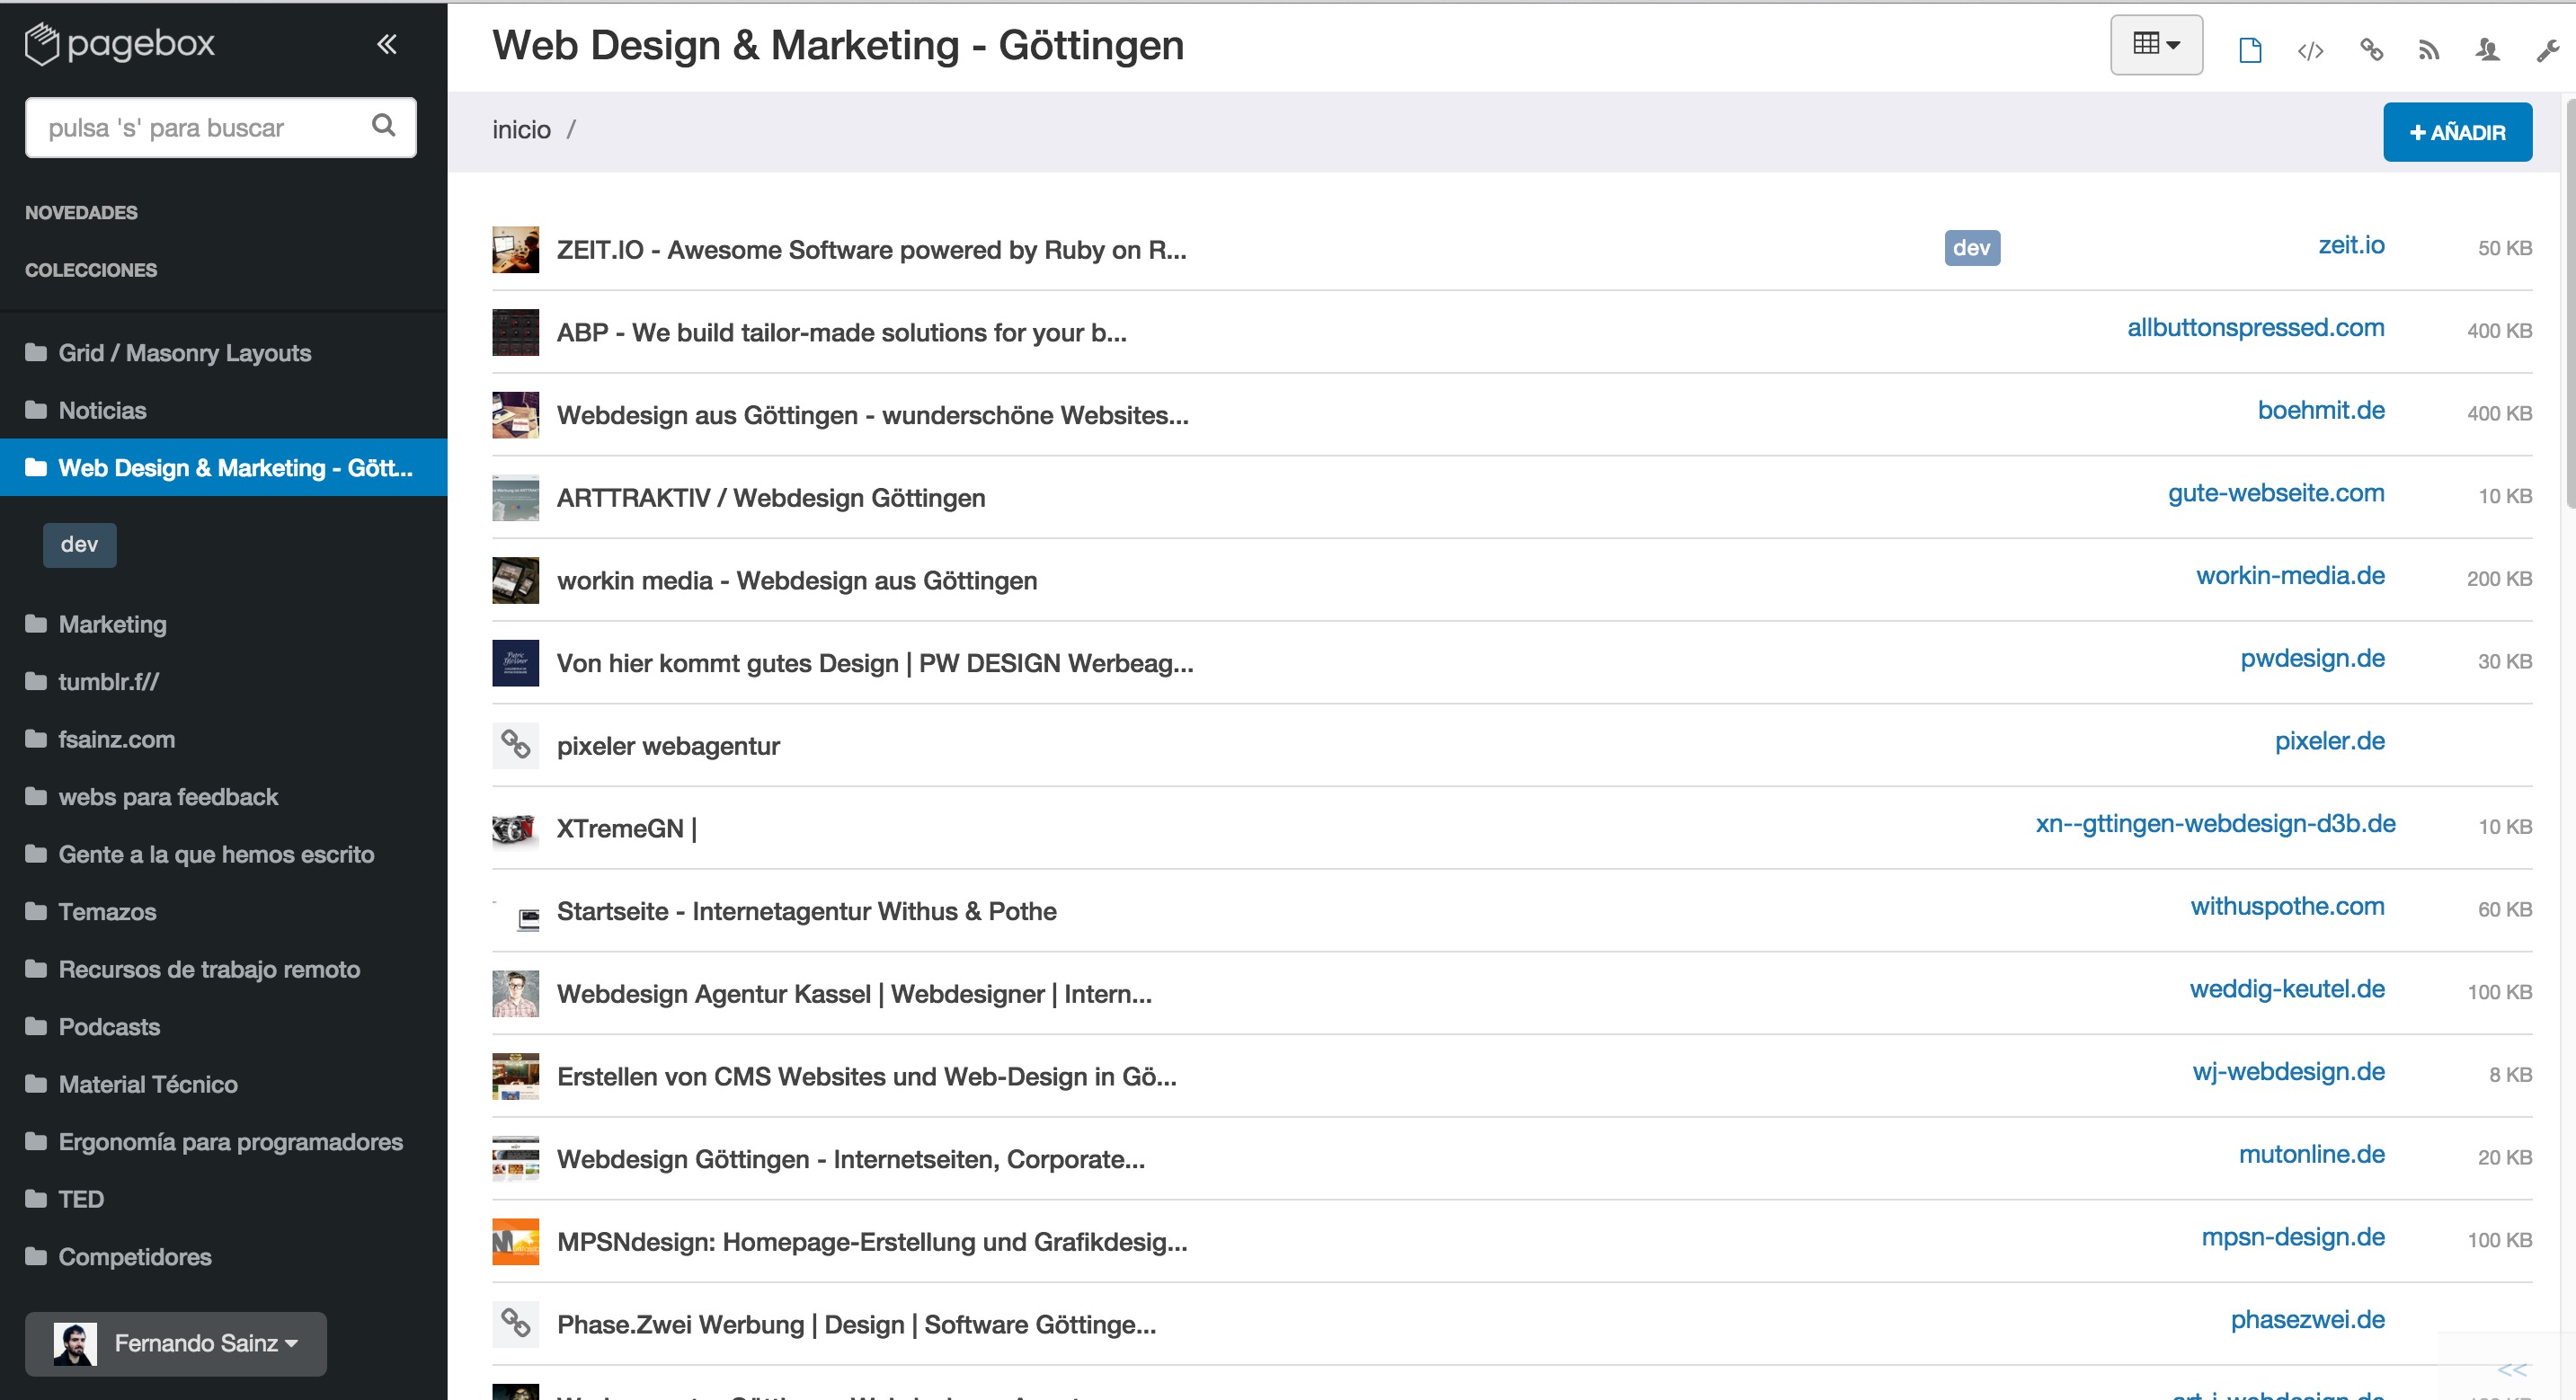Open the wrench settings icon
This screenshot has height=1400, width=2576.
point(2548,50)
